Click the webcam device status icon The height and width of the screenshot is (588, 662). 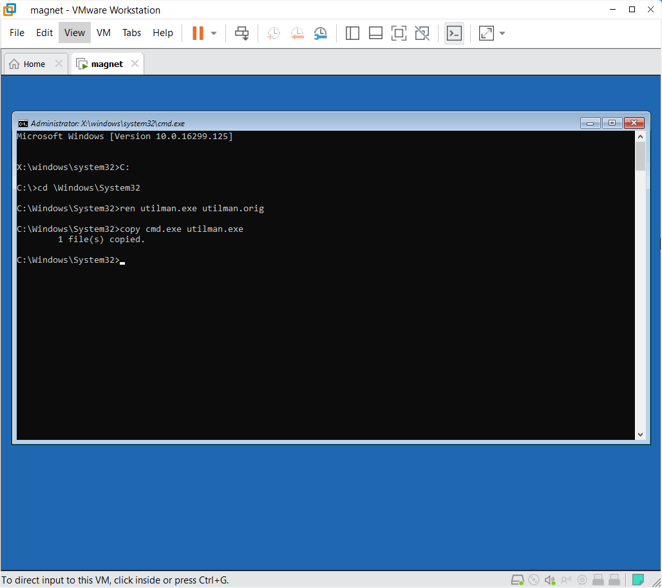(582, 580)
